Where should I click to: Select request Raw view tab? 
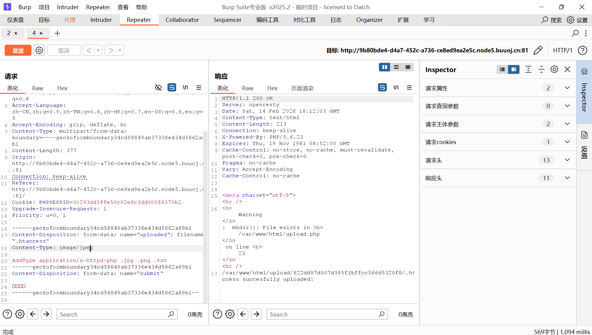38,88
